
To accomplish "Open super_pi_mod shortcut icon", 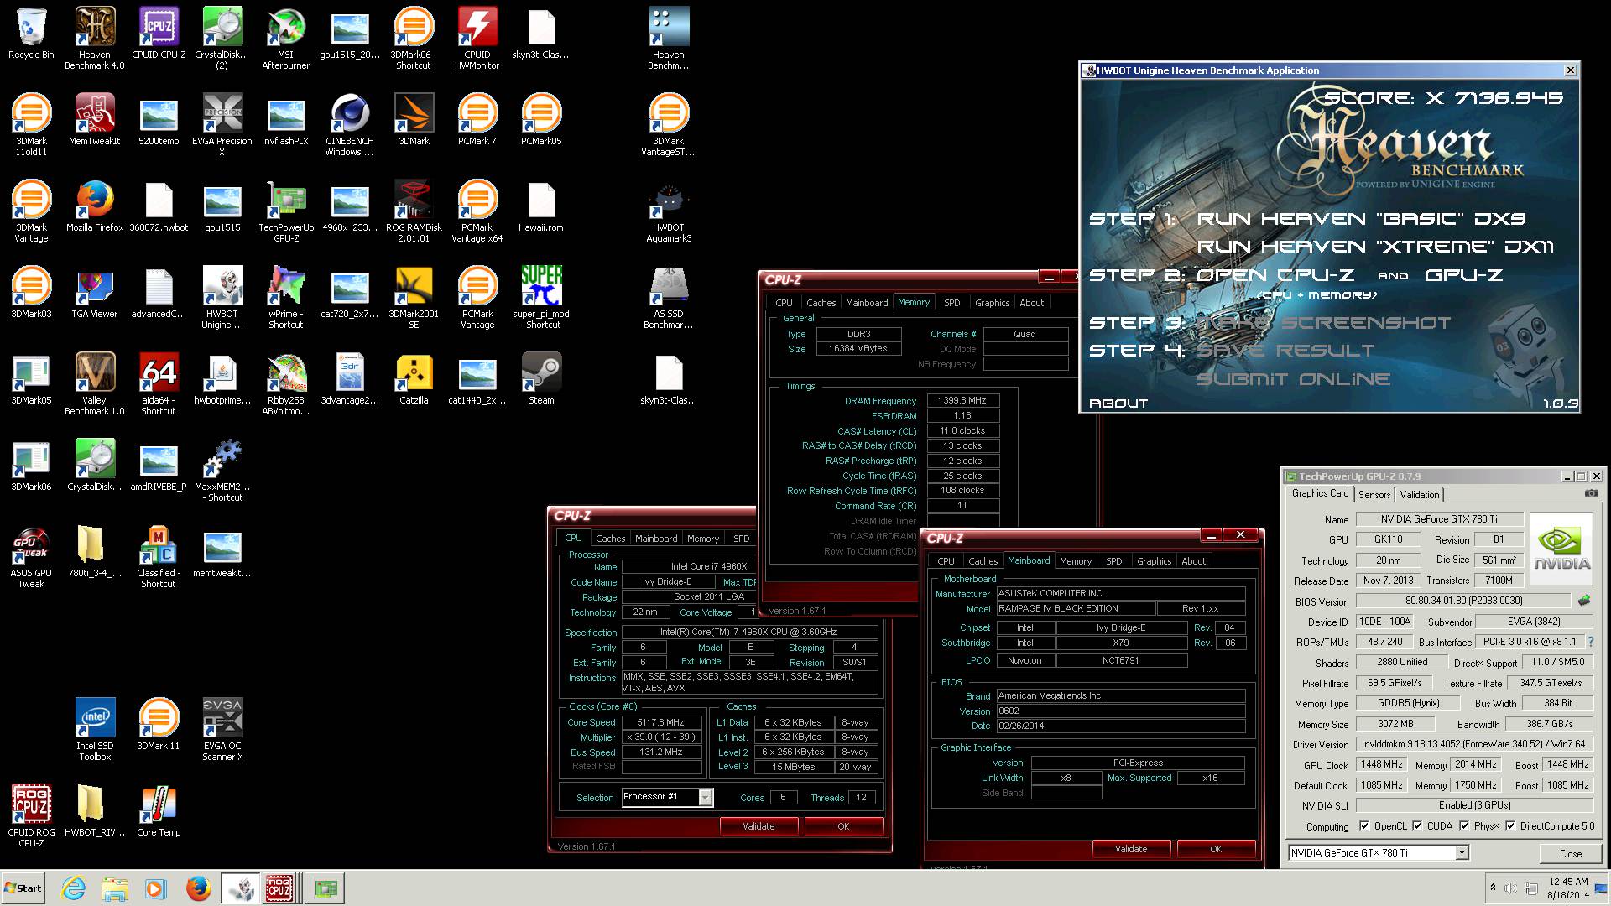I will click(541, 297).
